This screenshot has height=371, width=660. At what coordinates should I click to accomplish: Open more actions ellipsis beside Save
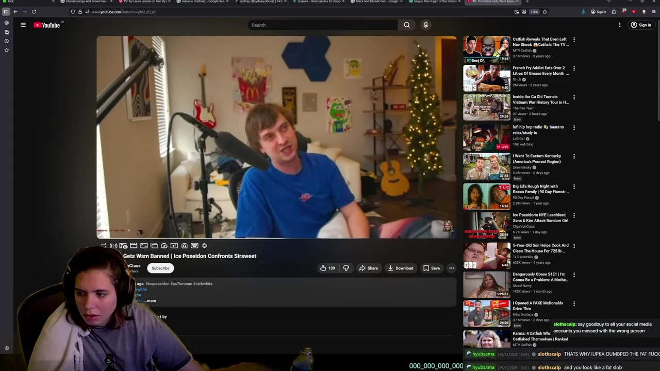click(x=451, y=268)
